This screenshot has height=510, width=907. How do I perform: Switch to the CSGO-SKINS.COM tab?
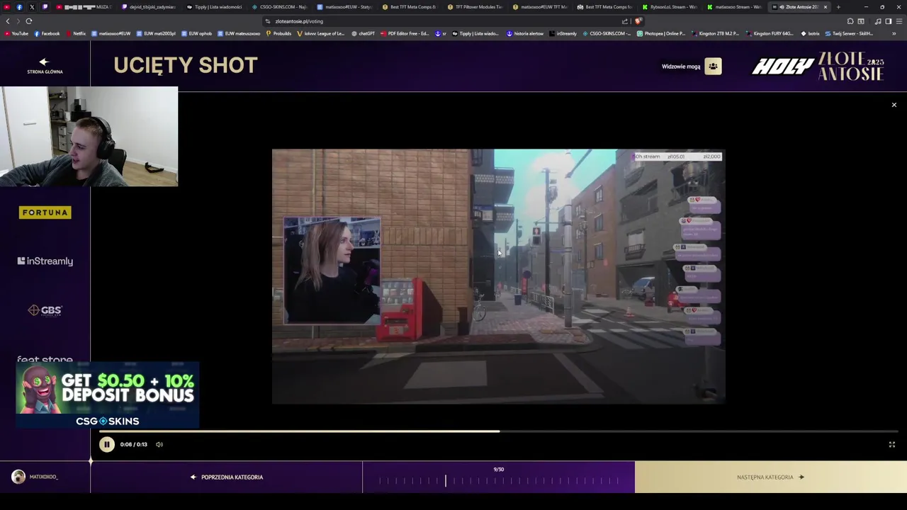[279, 7]
